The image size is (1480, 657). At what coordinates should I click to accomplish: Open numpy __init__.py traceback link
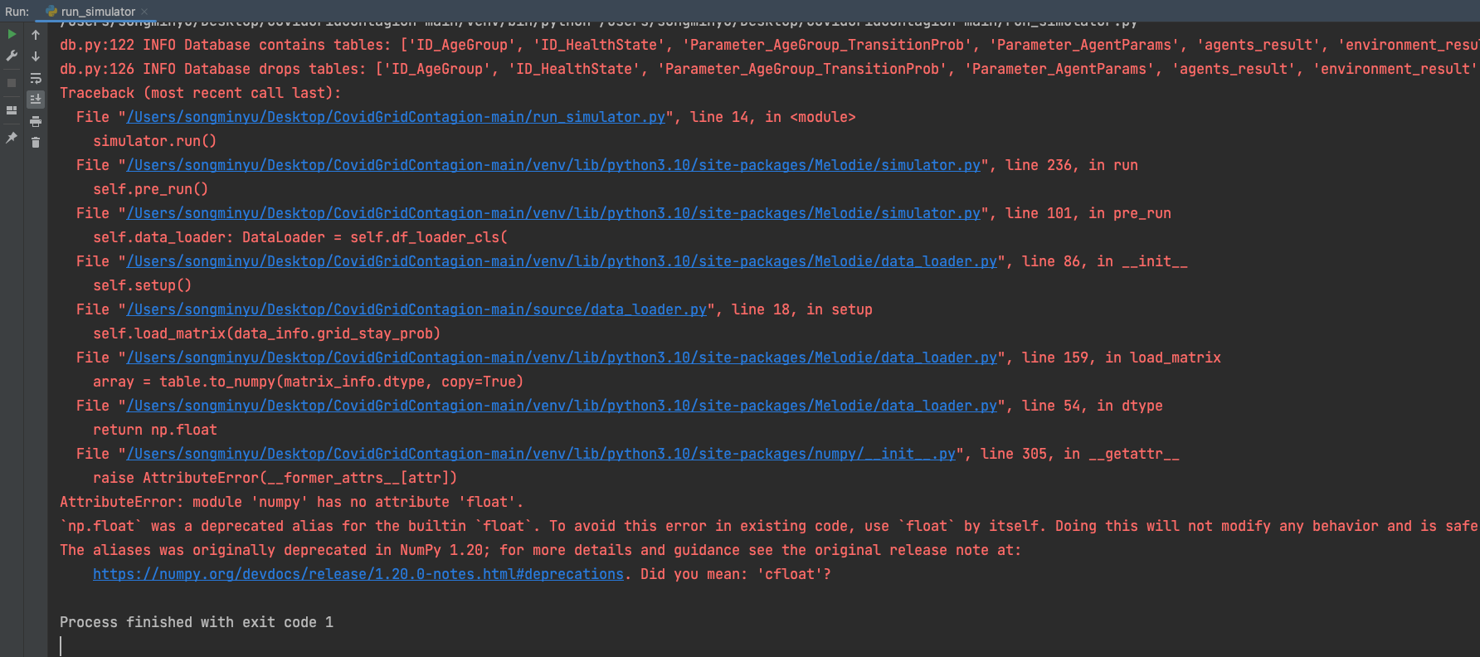(x=541, y=454)
